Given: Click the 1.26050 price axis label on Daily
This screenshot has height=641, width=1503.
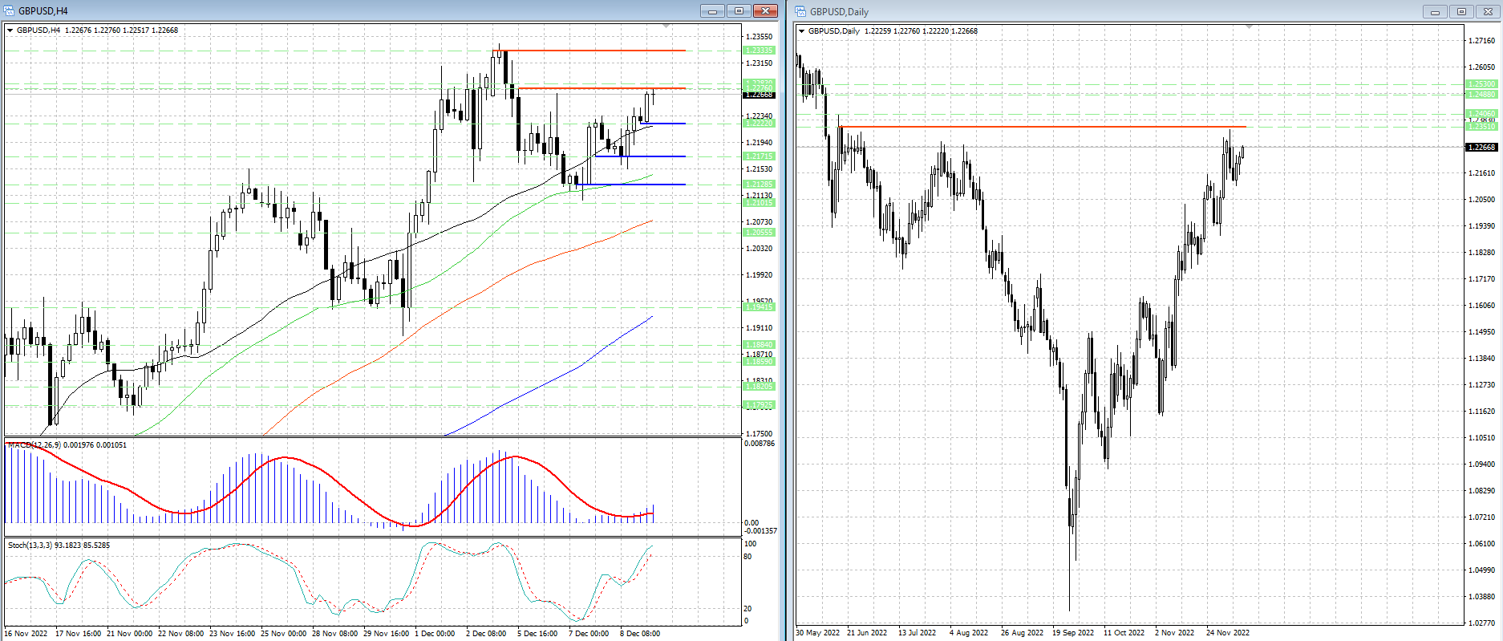Looking at the screenshot, I should (1481, 67).
